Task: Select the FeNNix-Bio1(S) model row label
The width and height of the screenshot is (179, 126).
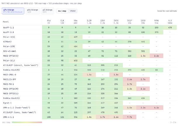Action: (11, 98)
